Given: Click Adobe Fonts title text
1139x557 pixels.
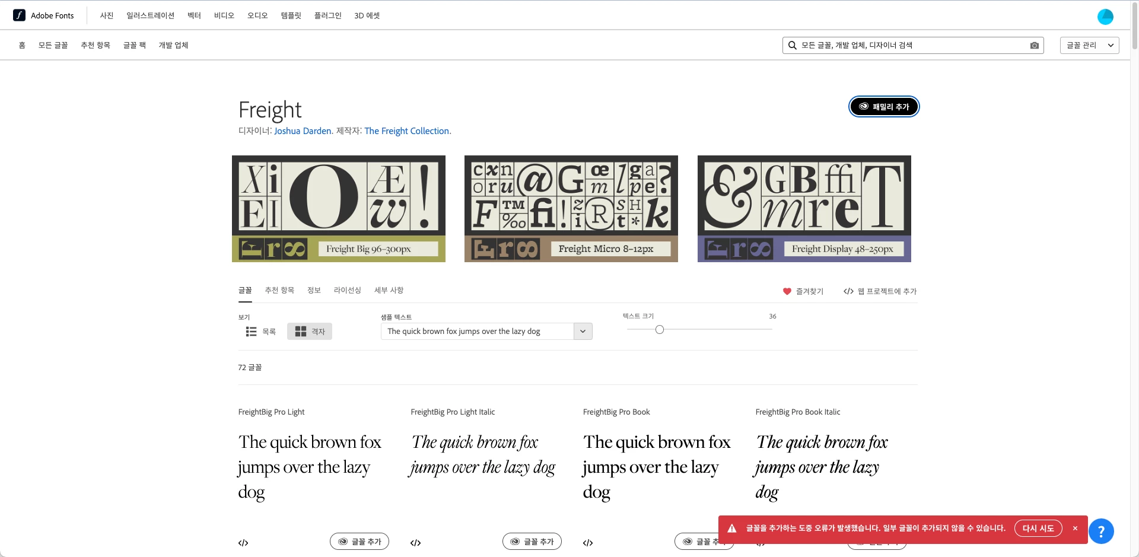Looking at the screenshot, I should pos(52,15).
